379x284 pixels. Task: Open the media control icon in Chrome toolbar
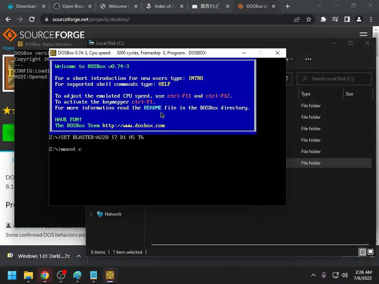click(x=335, y=19)
